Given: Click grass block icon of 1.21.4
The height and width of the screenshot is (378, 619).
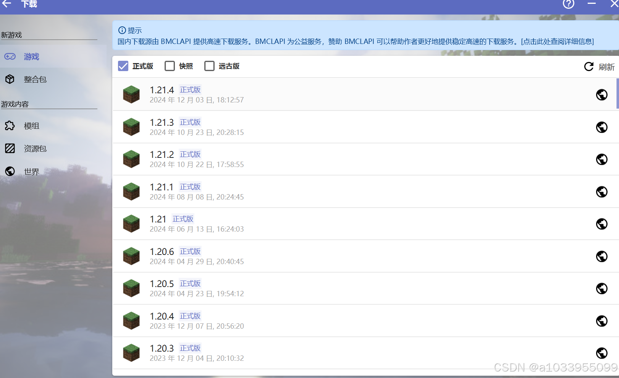Looking at the screenshot, I should [131, 94].
